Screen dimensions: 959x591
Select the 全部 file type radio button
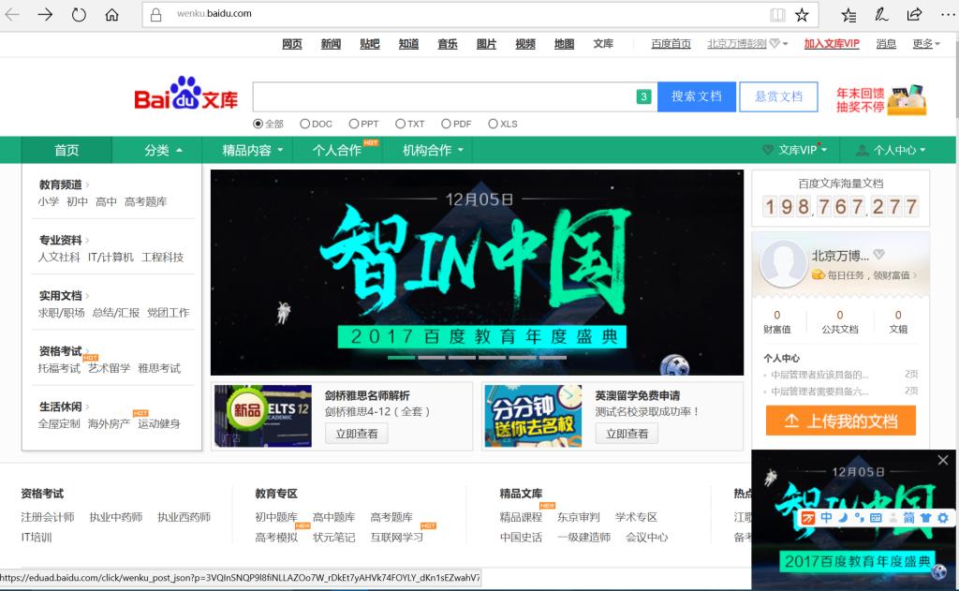pos(258,124)
